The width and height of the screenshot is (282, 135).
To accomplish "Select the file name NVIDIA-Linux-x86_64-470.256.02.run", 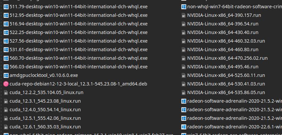I will tap(228, 58).
